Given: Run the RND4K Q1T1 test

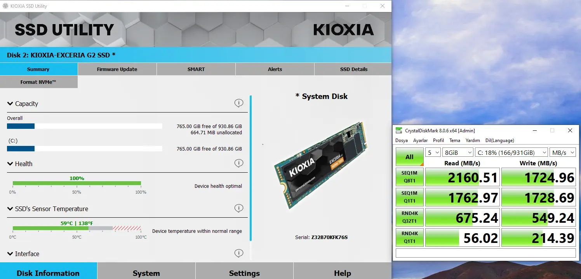Looking at the screenshot, I should coord(410,237).
